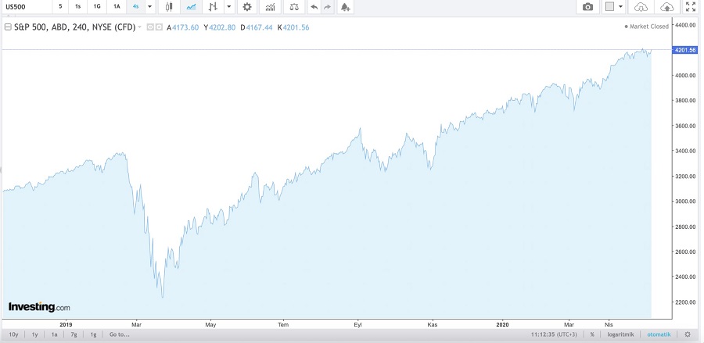Click the Market Closed status
Viewport: 704px width, 343px height.
tap(647, 27)
